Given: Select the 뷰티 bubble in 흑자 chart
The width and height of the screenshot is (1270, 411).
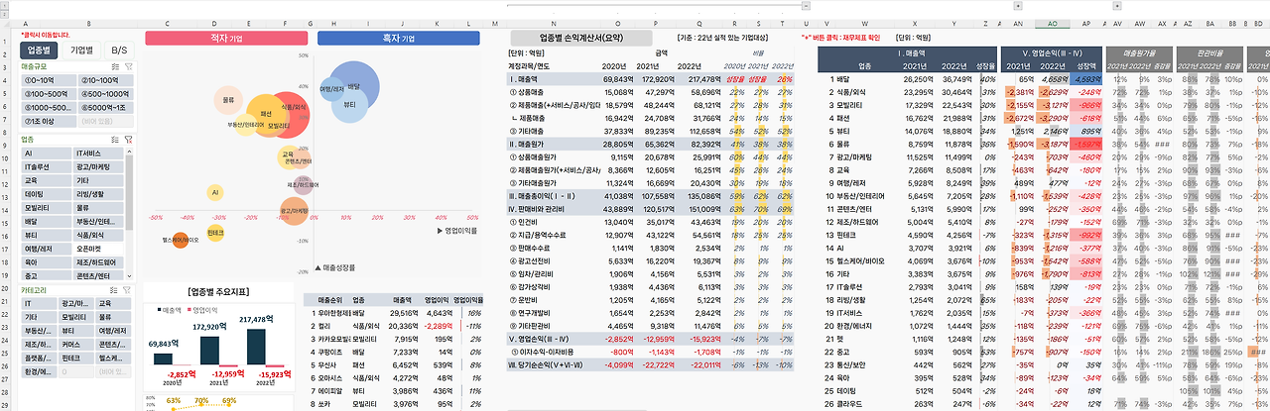Looking at the screenshot, I should tap(349, 104).
